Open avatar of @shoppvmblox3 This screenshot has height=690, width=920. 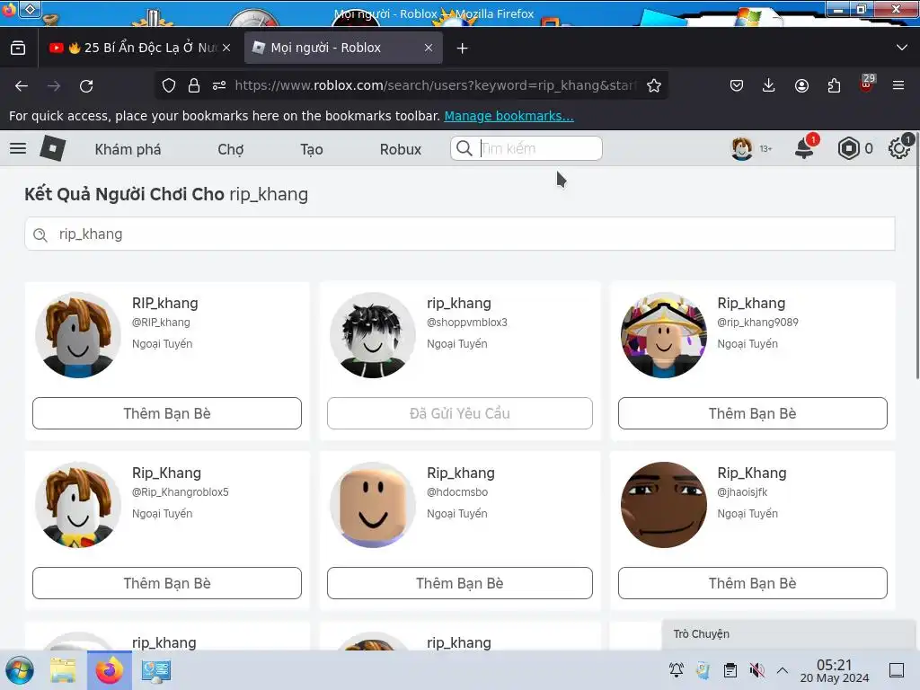point(373,335)
